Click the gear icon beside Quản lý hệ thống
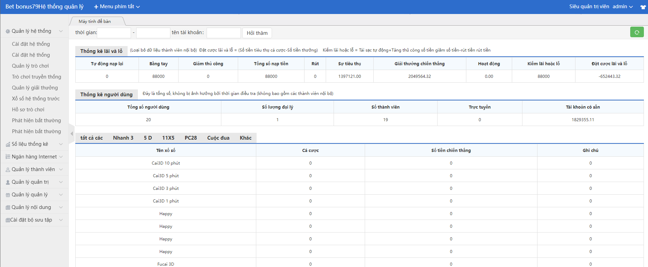The width and height of the screenshot is (648, 267). (x=8, y=31)
